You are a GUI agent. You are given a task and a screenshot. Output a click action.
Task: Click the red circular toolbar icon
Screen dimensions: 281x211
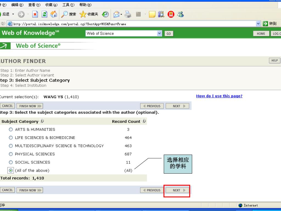pyautogui.click(x=171, y=14)
